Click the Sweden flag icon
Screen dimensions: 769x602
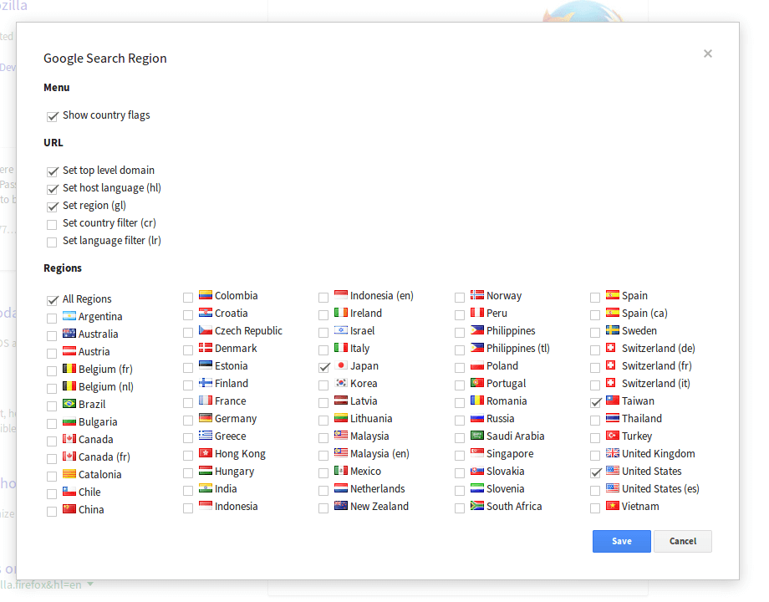point(613,330)
